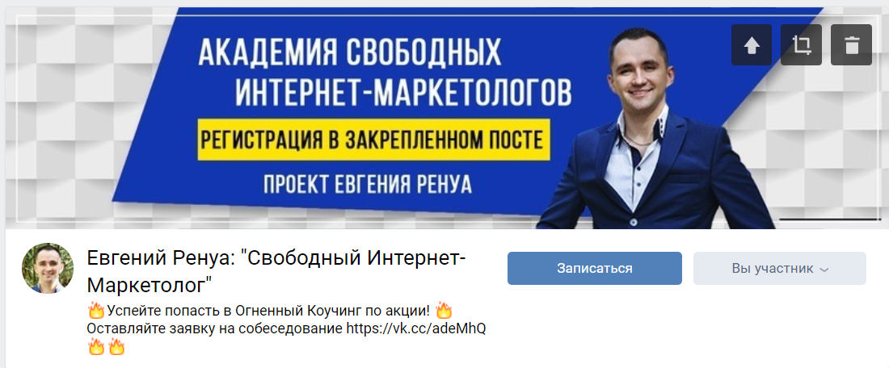
Task: Open the crop cover tool
Action: coord(801,44)
